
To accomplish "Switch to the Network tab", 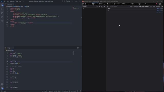I will pos(110,4).
